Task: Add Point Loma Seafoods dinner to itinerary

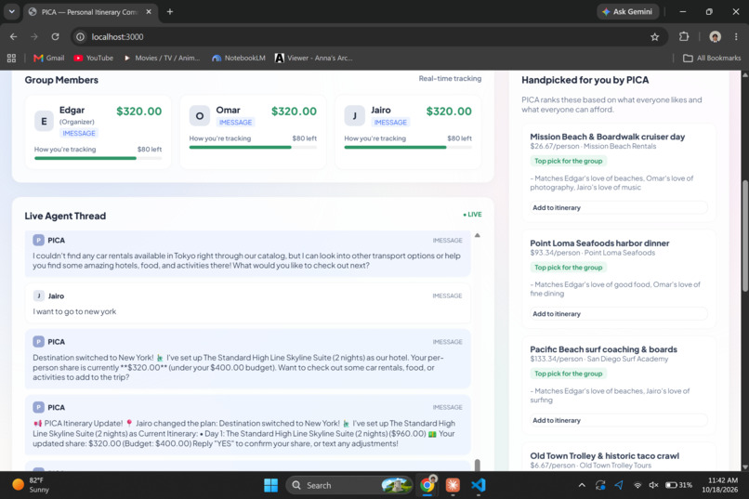Action: (619, 314)
